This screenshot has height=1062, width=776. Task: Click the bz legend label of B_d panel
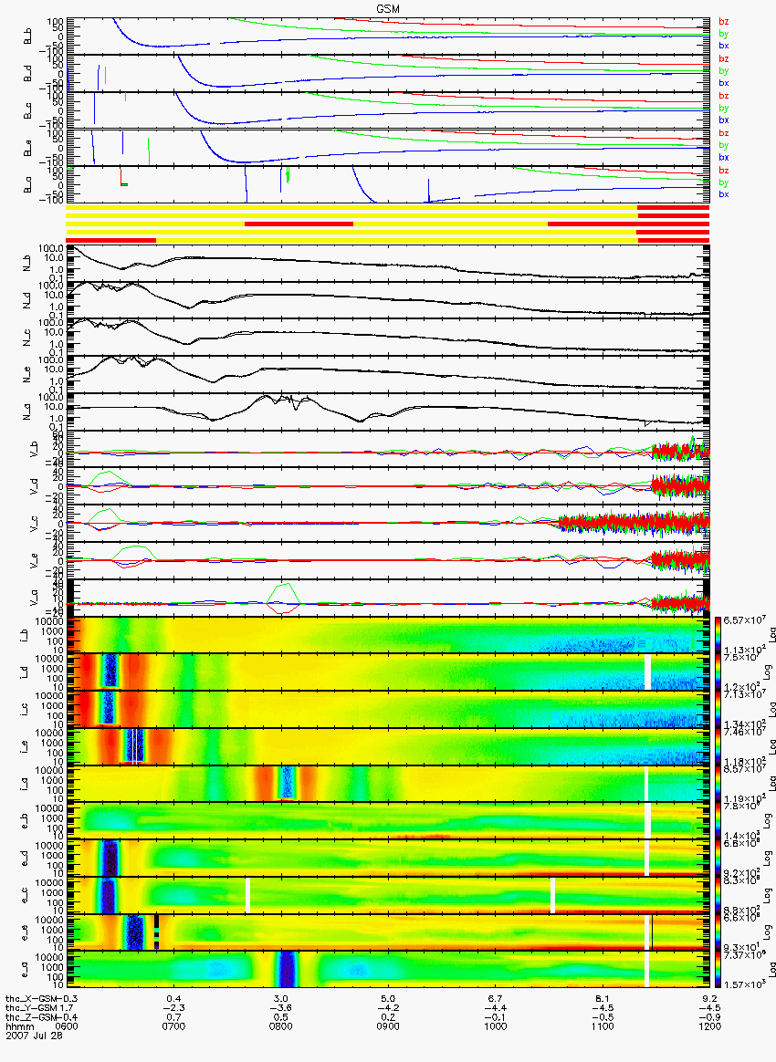pos(724,59)
